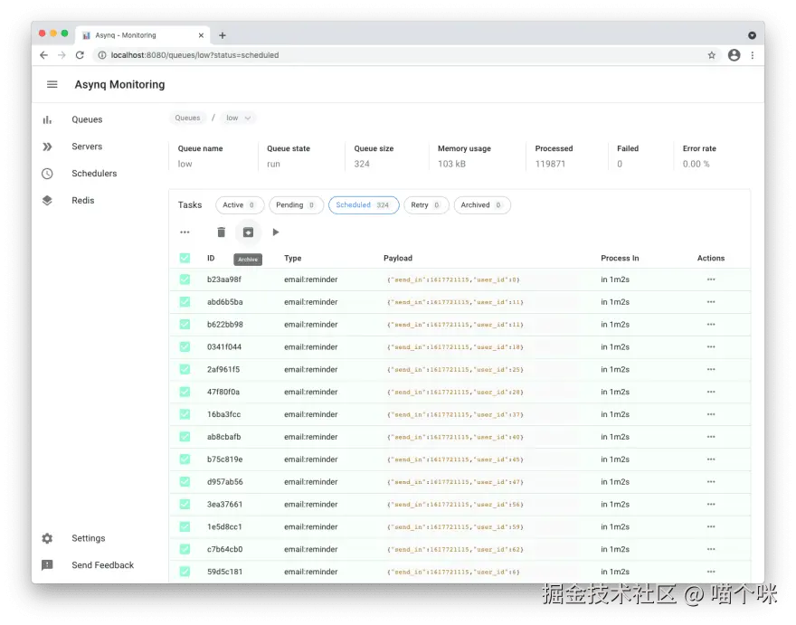The height and width of the screenshot is (625, 796).
Task: Open Queues page from sidebar
Action: tap(87, 119)
